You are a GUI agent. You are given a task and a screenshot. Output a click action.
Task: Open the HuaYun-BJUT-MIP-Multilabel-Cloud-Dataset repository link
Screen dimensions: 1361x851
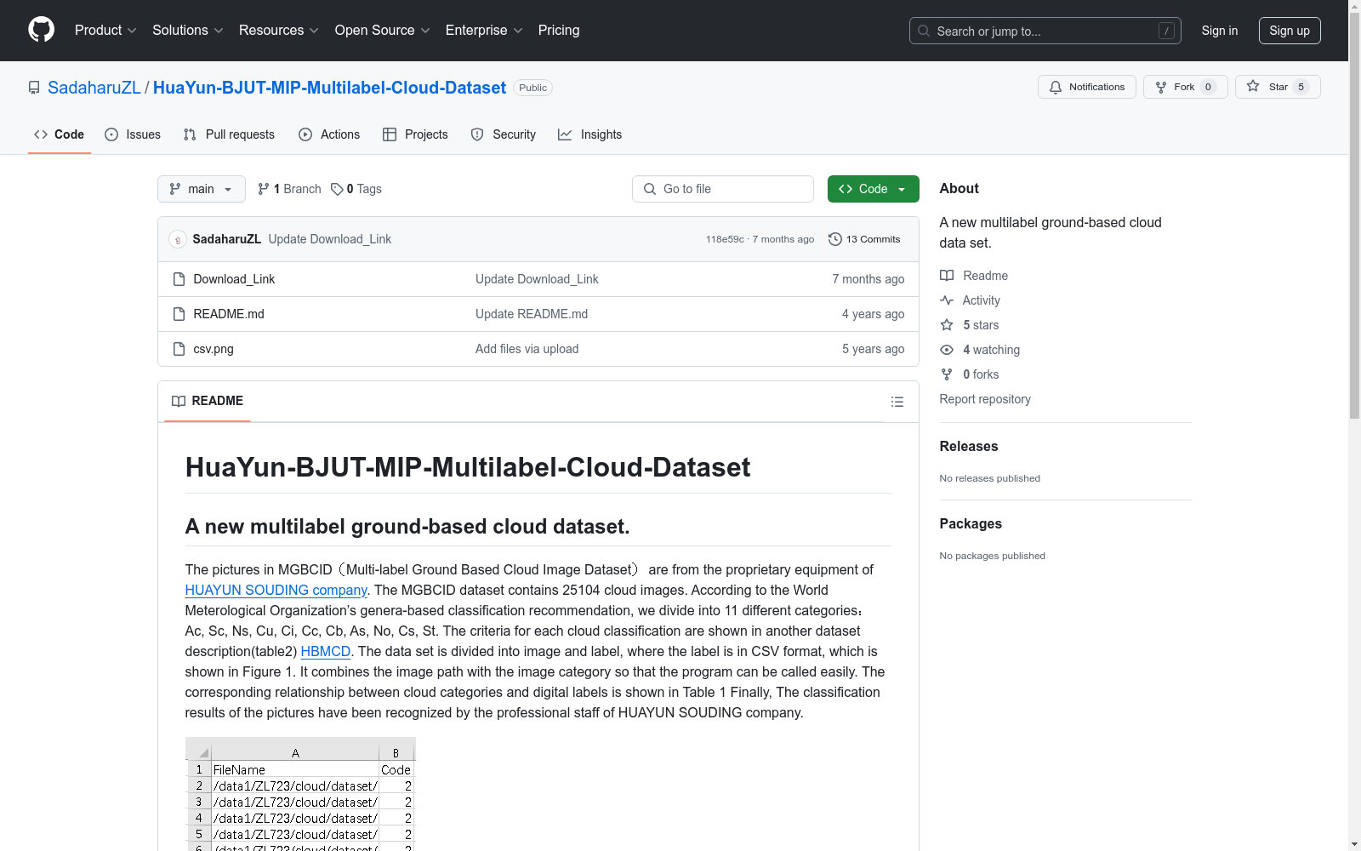[x=329, y=88]
